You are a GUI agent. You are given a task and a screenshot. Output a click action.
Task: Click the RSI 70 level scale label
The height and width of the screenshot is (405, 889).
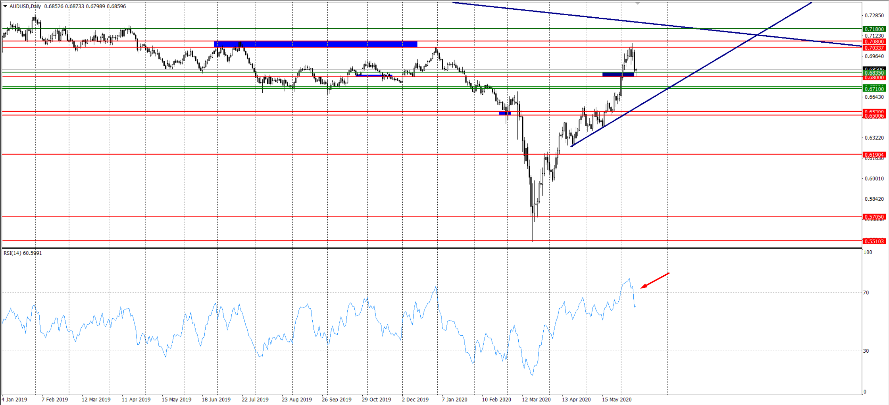click(866, 293)
